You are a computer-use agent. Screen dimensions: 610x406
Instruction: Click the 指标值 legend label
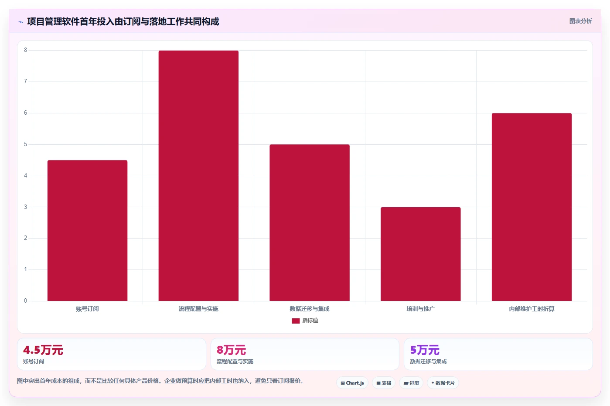[x=310, y=321]
